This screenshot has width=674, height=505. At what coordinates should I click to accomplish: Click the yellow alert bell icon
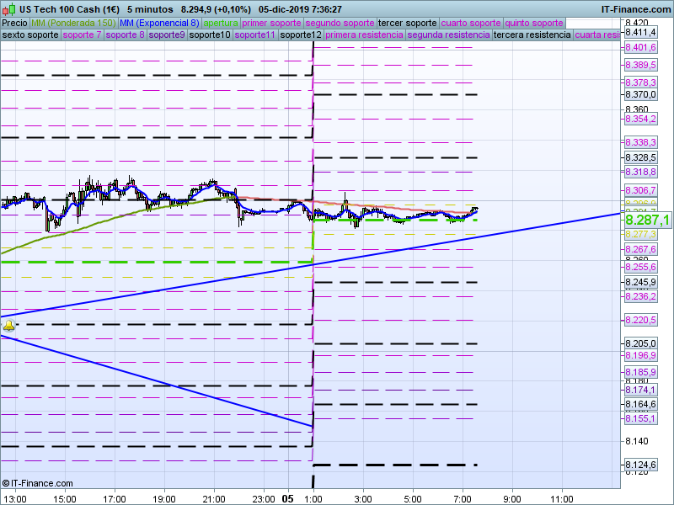[x=8, y=324]
